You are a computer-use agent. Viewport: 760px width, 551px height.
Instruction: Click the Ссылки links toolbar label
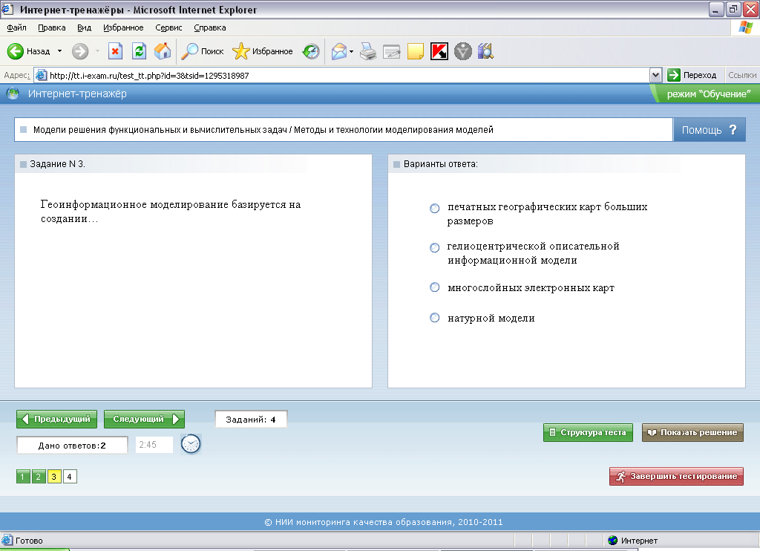tap(742, 75)
